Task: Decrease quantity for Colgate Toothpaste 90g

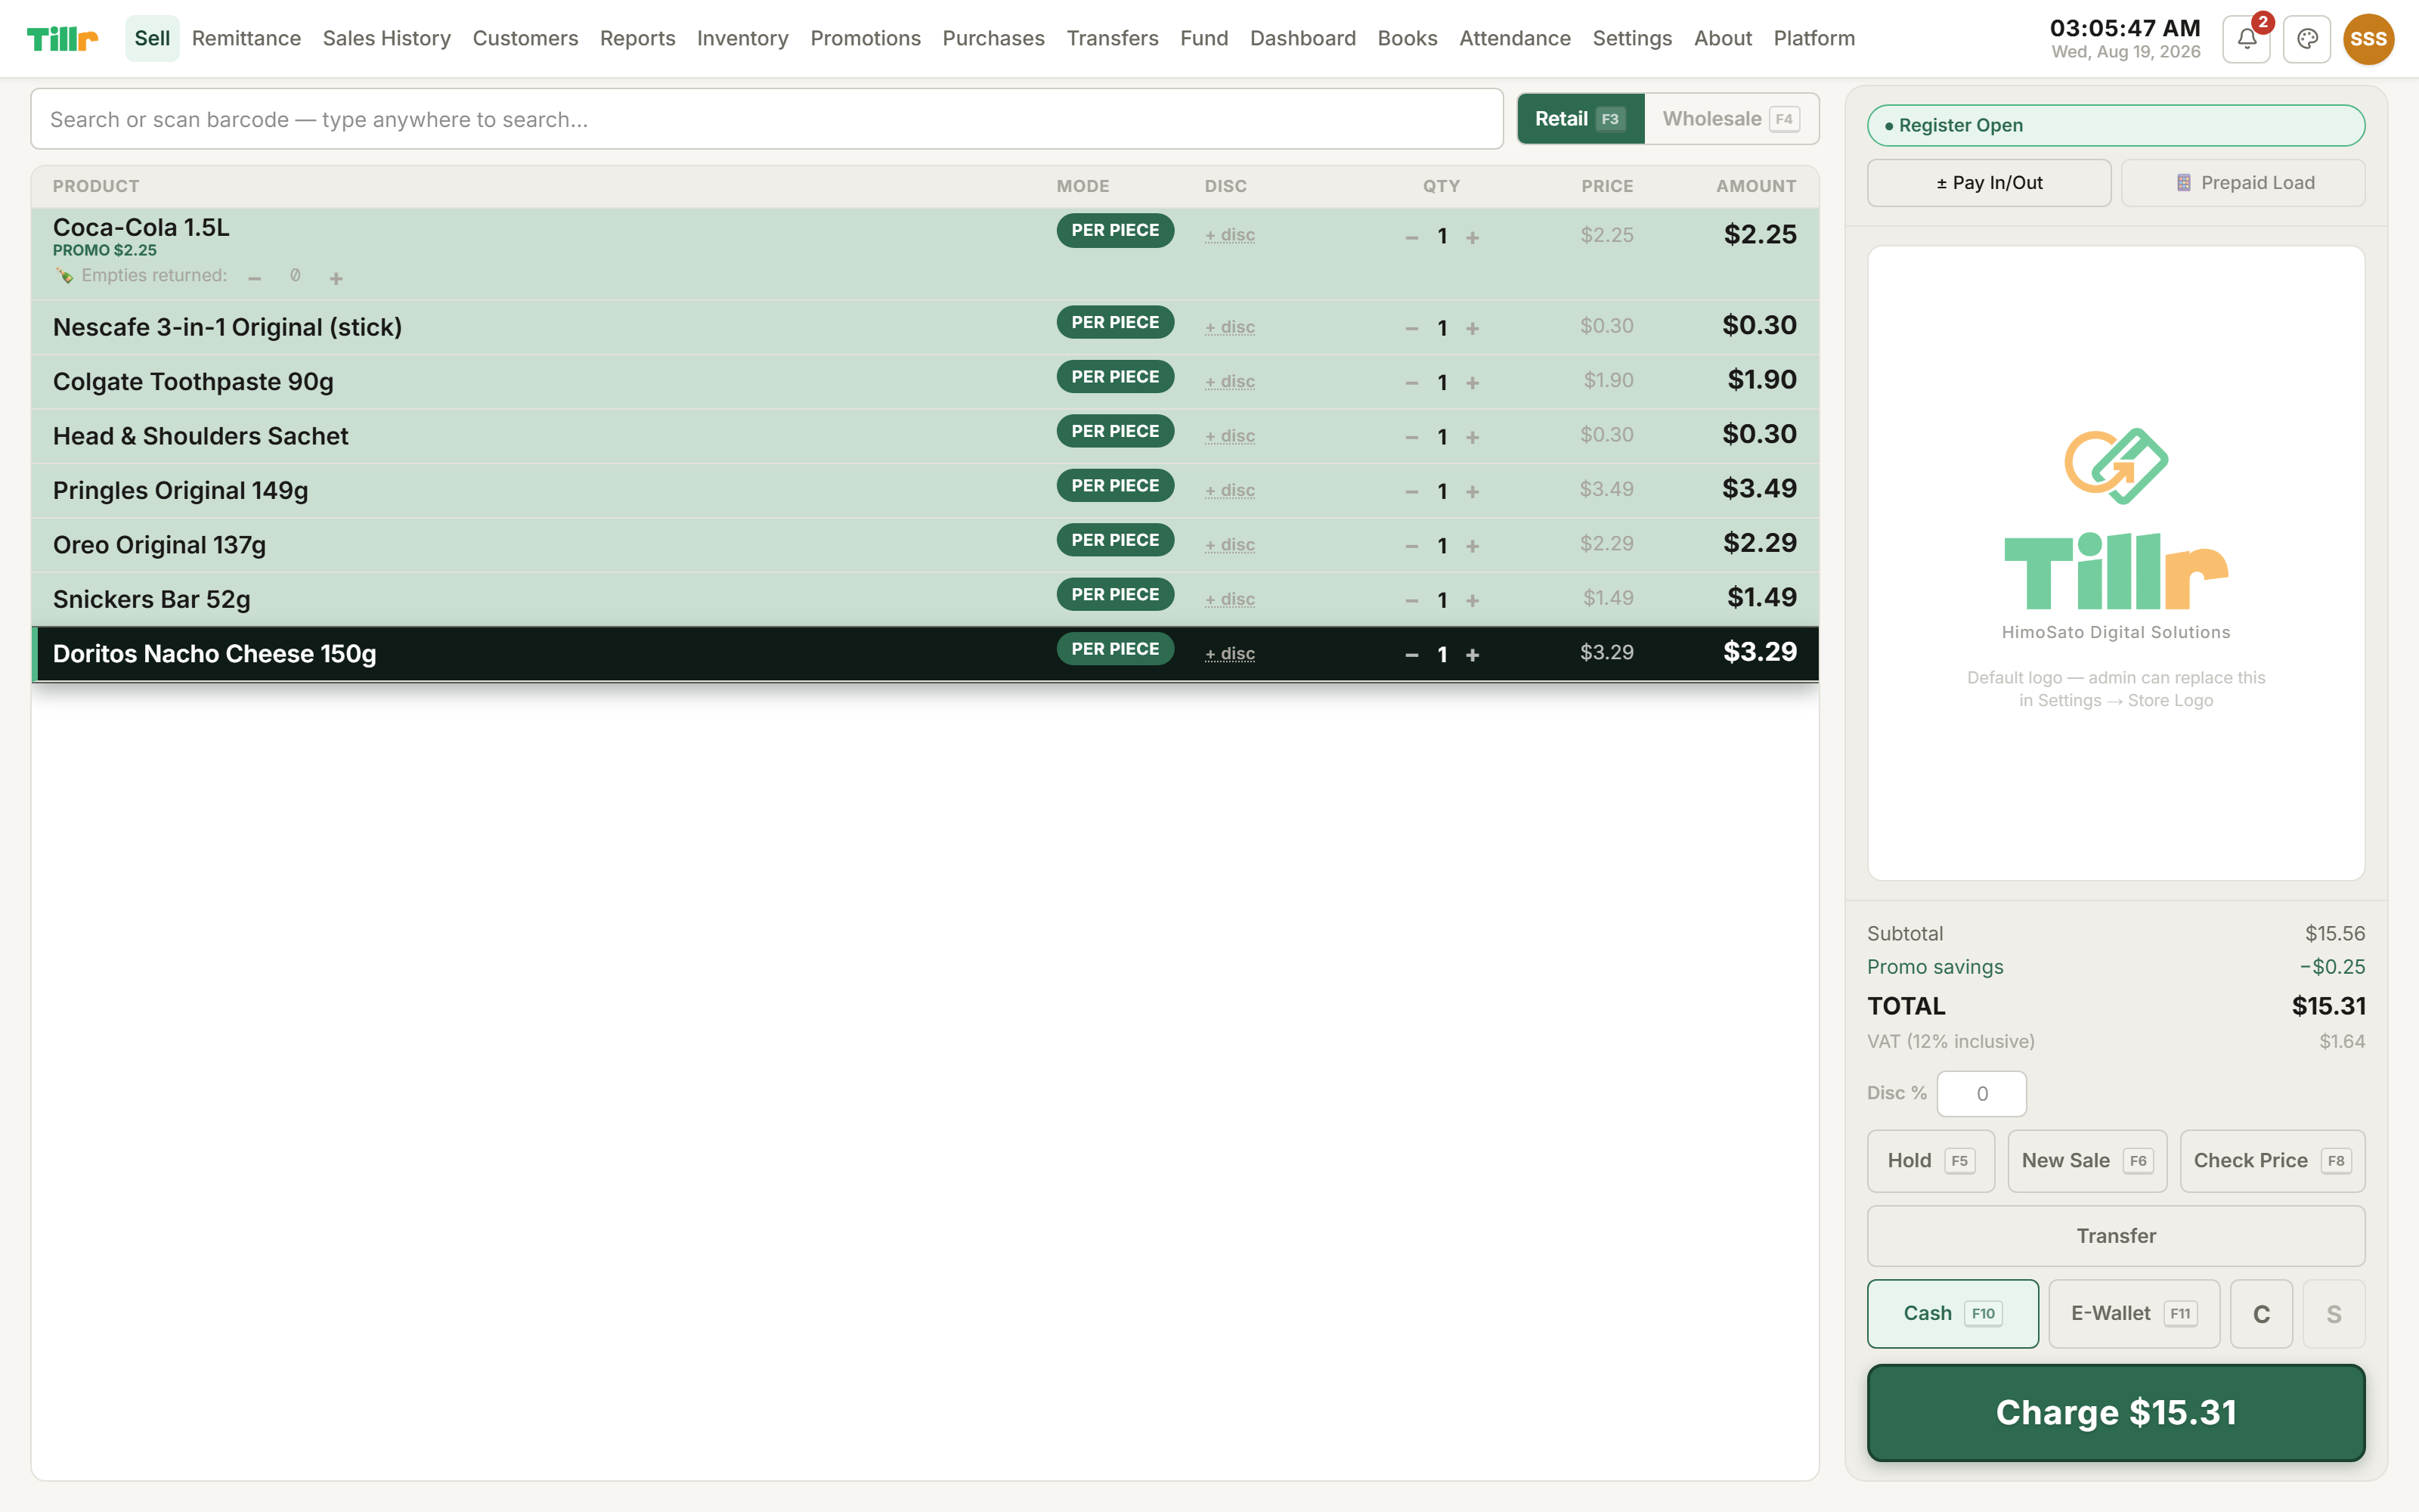Action: click(x=1411, y=383)
